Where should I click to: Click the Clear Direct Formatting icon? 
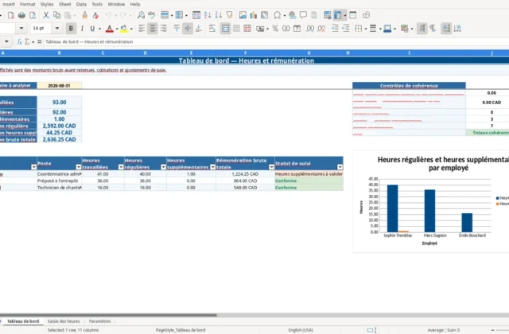tap(95, 15)
